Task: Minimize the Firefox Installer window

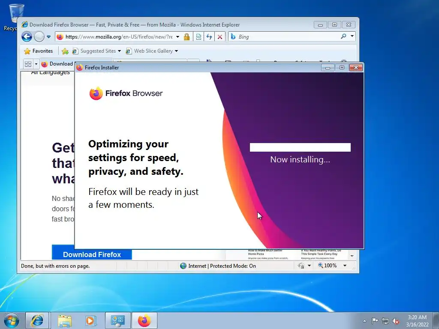Action: click(328, 67)
